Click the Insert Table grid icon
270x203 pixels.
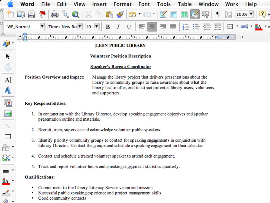174,14
